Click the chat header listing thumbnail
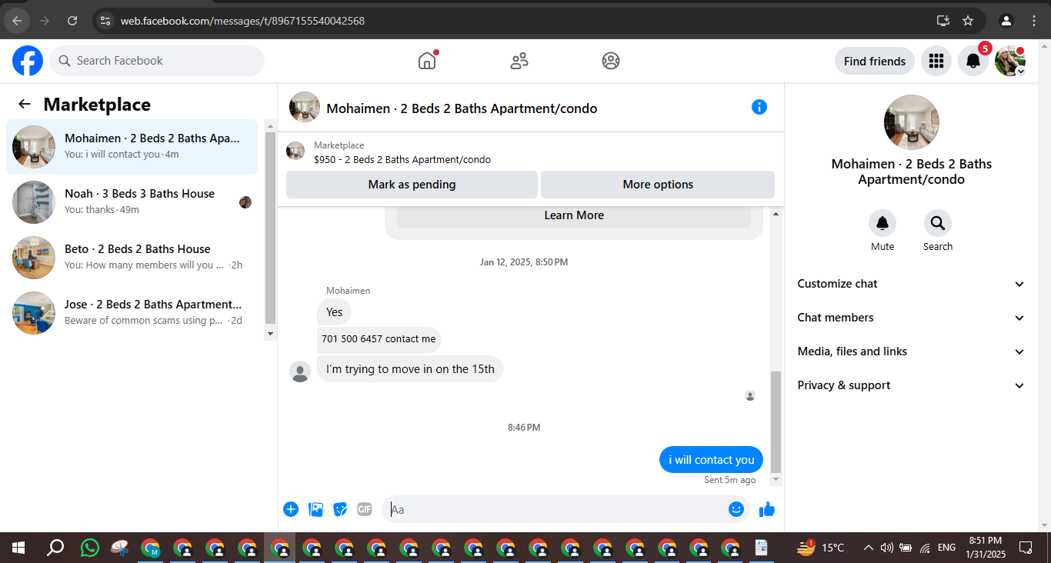 [x=305, y=107]
